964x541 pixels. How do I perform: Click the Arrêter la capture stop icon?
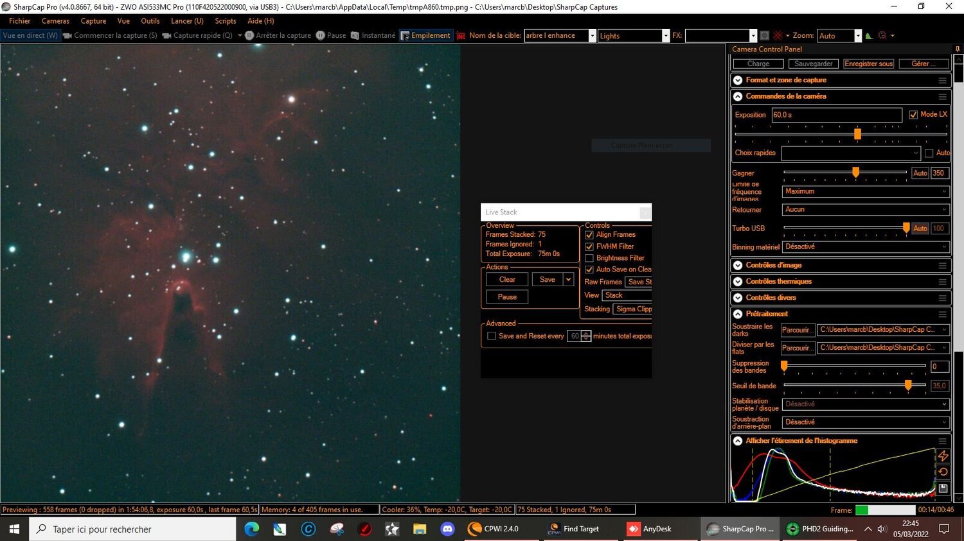point(249,35)
